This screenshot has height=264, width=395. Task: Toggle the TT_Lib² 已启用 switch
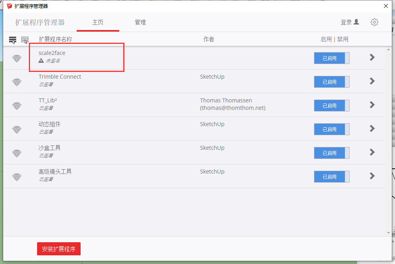331,106
